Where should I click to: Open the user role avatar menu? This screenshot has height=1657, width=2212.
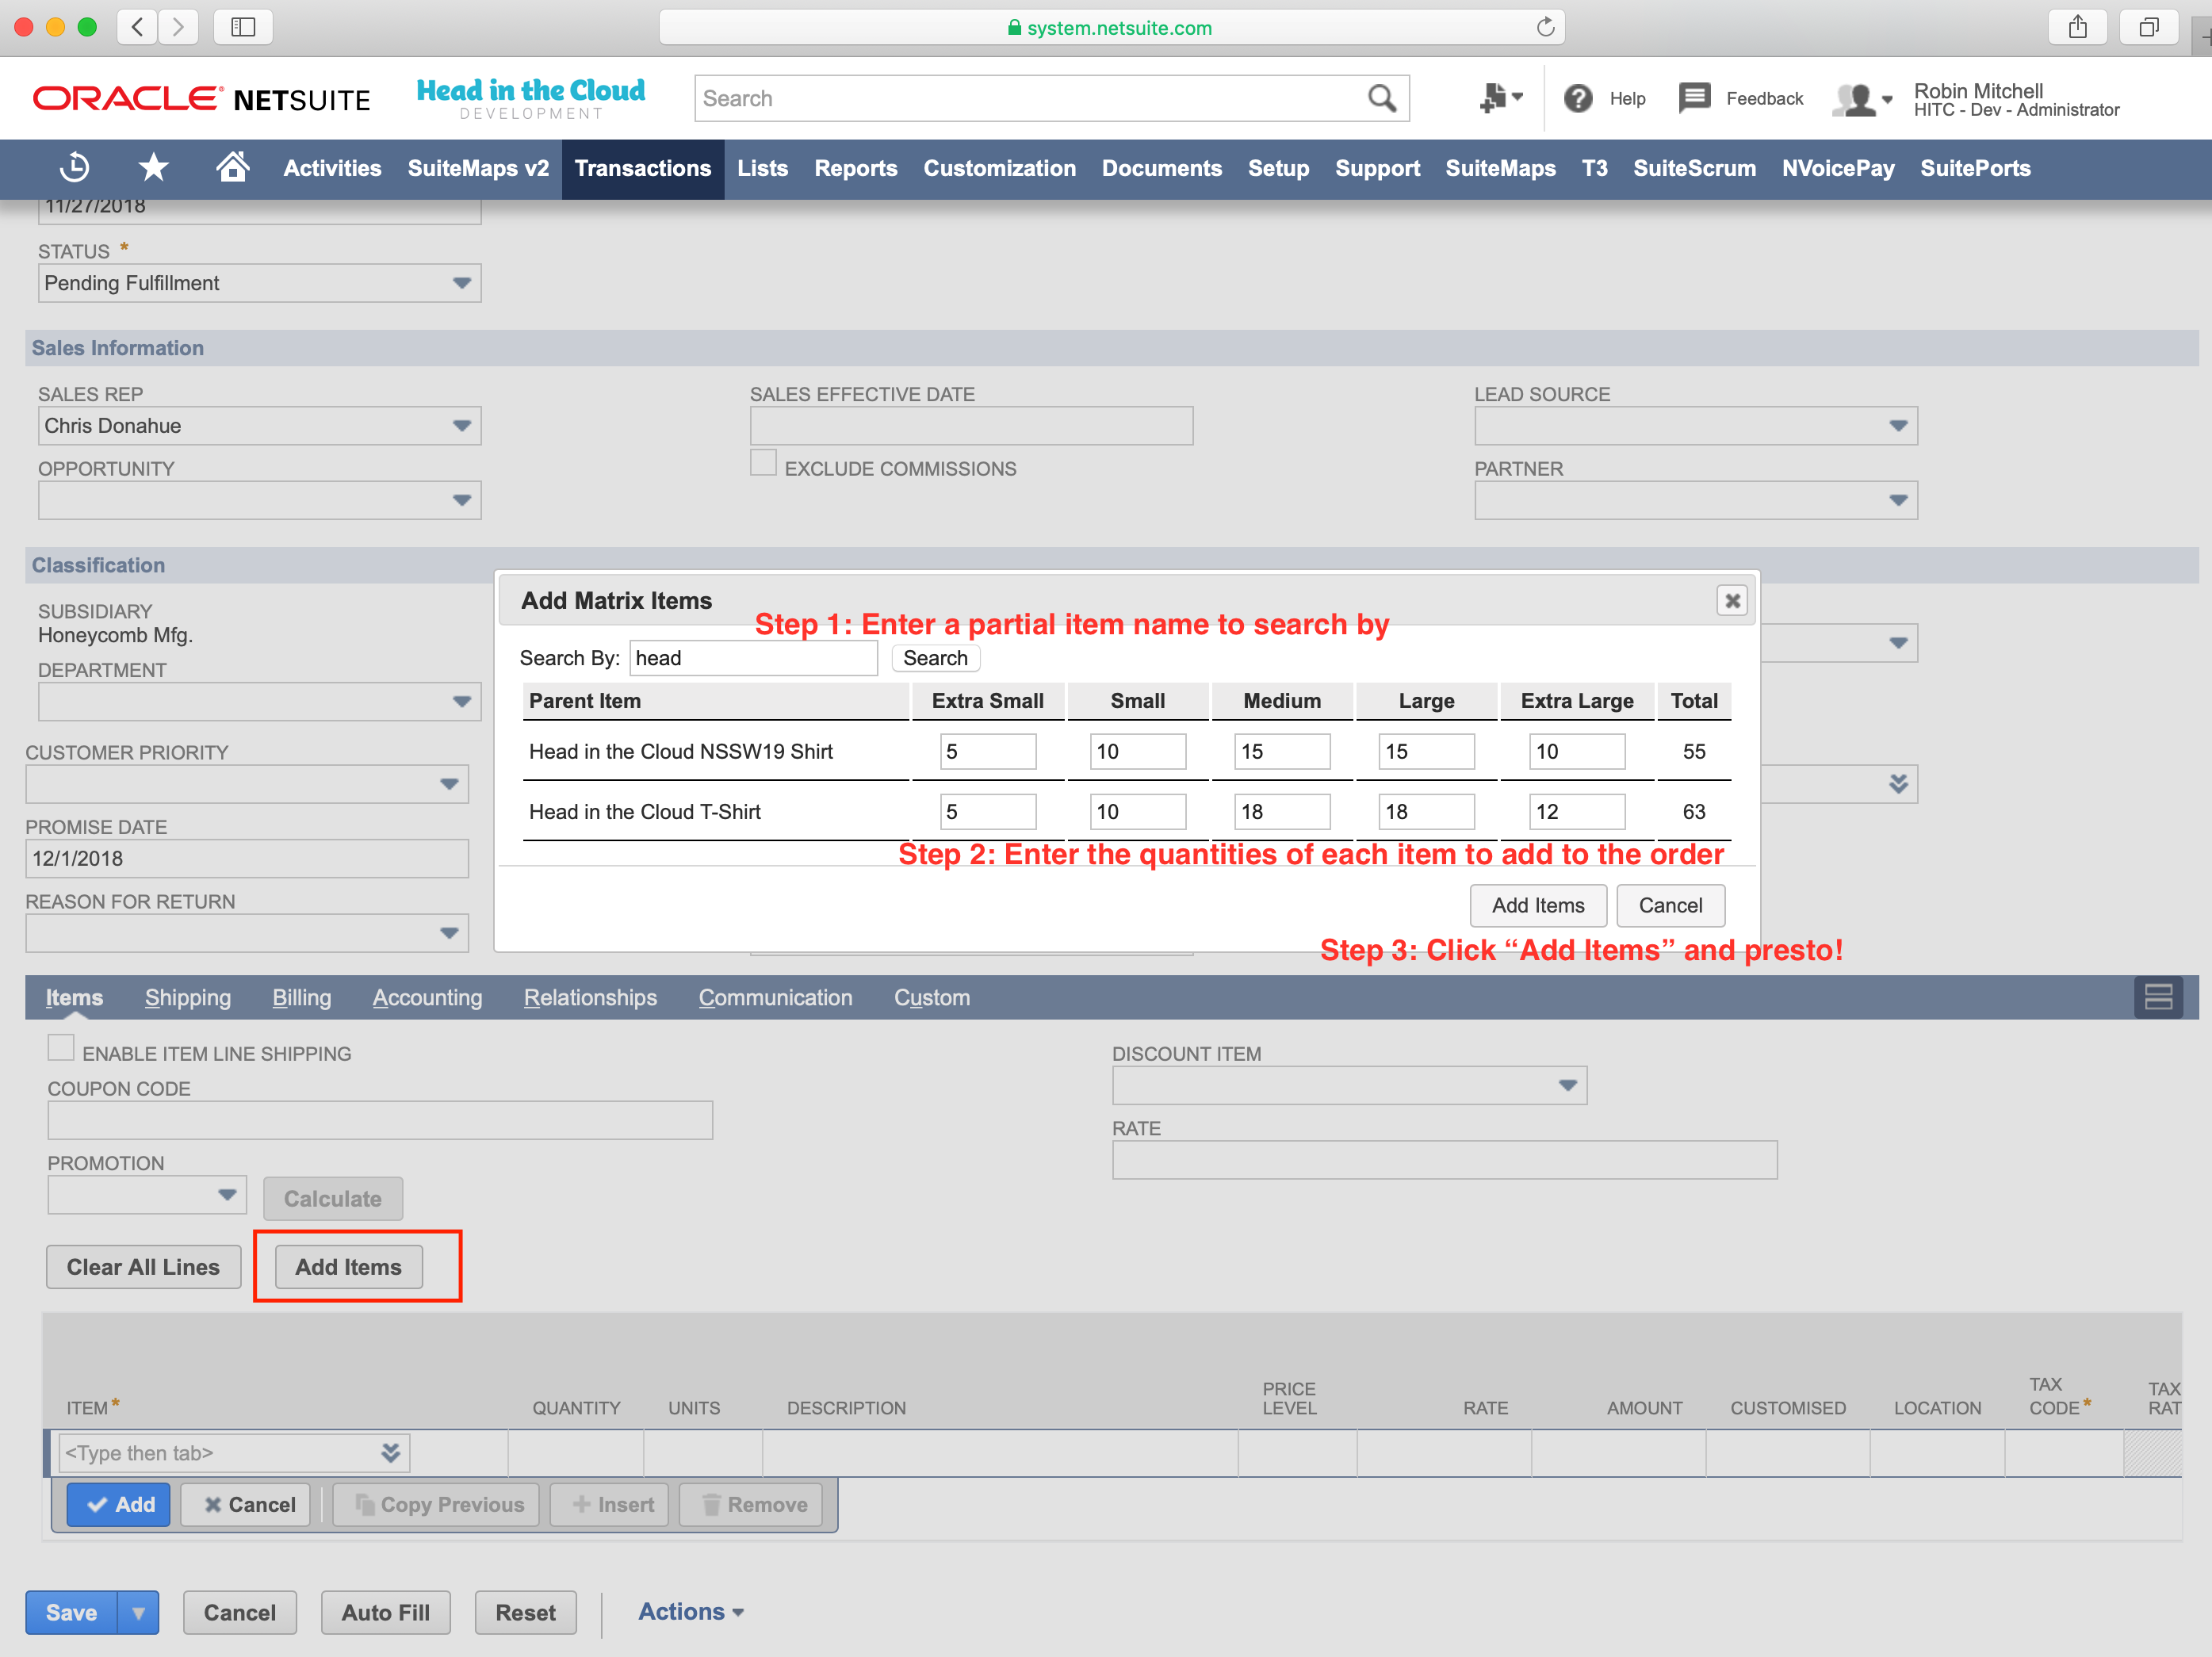(1863, 99)
